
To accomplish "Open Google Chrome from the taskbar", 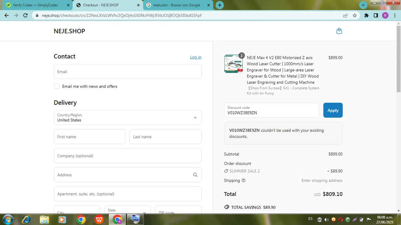I will click(81, 219).
